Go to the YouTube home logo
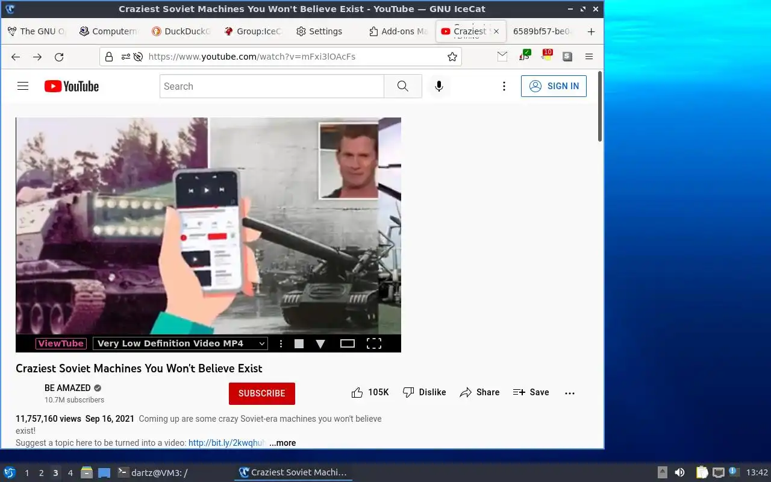Screen dimensions: 771x482 (72, 86)
